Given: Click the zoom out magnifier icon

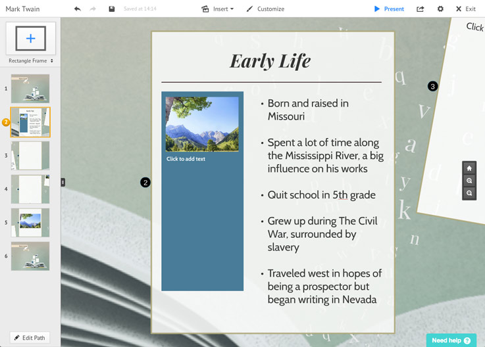Looking at the screenshot, I should coord(469,193).
